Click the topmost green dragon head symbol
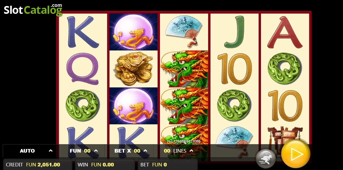The height and width of the screenshot is (170, 343). click(184, 69)
